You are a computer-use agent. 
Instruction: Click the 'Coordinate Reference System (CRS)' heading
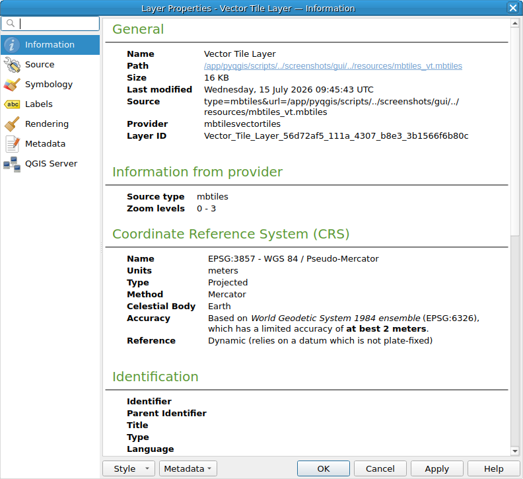click(x=231, y=234)
